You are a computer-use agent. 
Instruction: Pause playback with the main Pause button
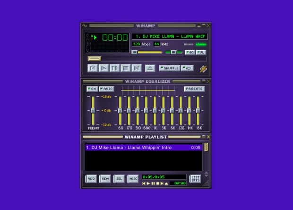[114, 69]
